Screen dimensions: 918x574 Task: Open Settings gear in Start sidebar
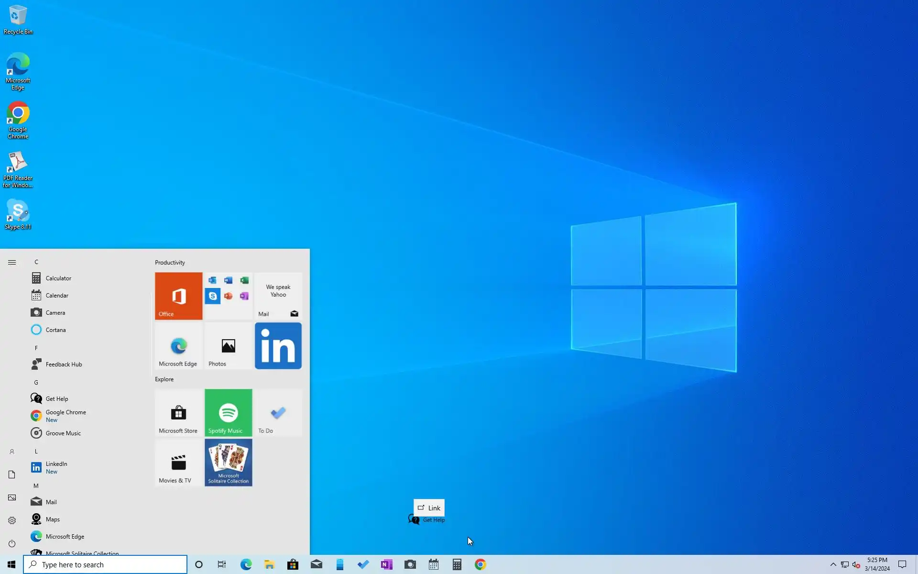[x=12, y=520]
